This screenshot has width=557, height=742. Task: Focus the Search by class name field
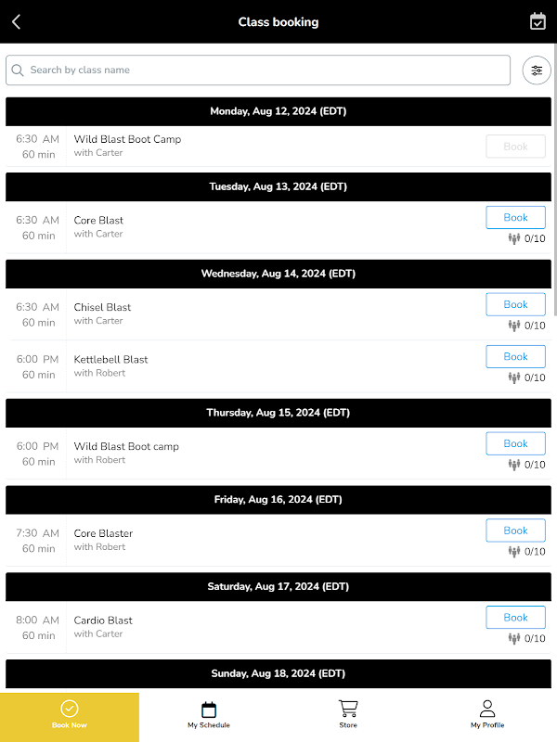[265, 70]
